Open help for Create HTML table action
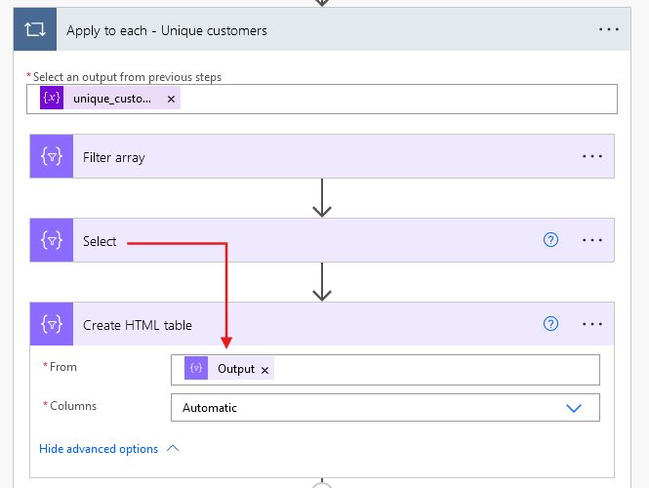This screenshot has height=488, width=649. (x=551, y=325)
